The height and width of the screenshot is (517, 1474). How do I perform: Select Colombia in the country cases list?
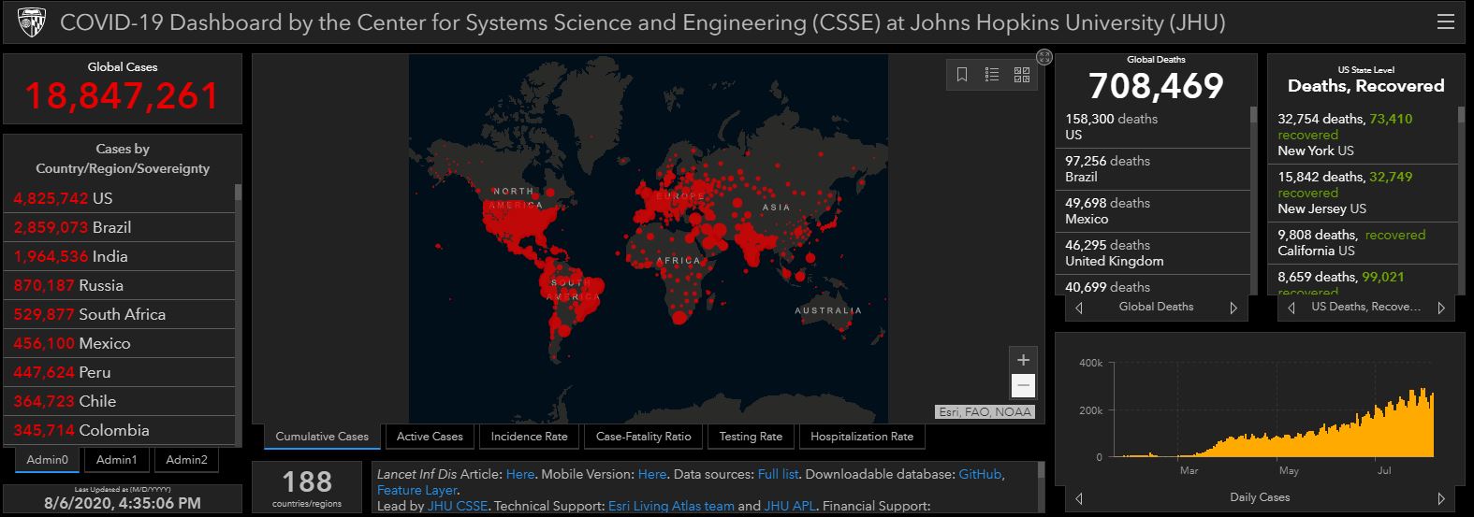pos(120,430)
